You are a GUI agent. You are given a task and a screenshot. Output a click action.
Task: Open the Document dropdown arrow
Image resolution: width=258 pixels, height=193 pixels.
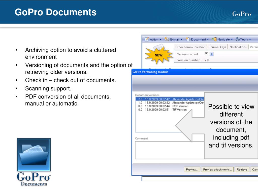[x=208, y=39]
